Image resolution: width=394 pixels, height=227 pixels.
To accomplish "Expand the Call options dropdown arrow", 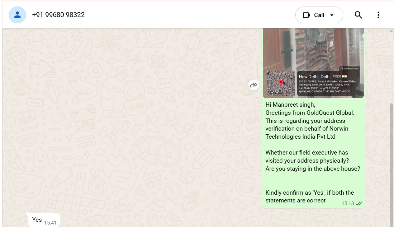I will pyautogui.click(x=332, y=15).
